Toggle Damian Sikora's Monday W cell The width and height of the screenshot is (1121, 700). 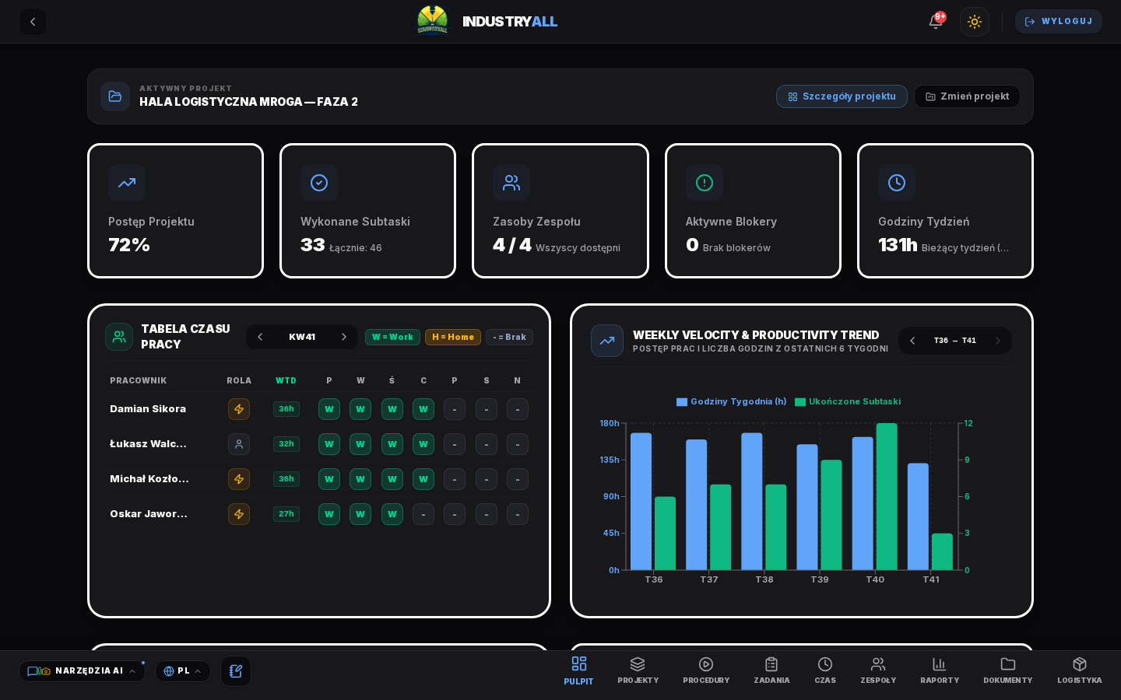tap(329, 409)
